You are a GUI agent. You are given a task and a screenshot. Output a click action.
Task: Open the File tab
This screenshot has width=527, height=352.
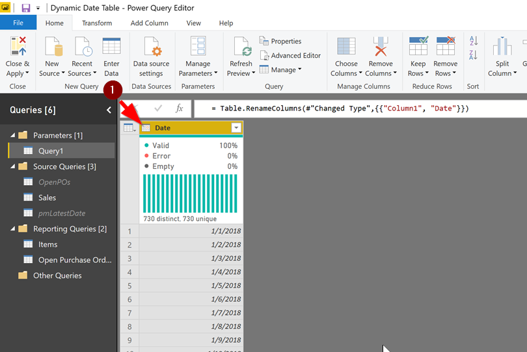18,23
